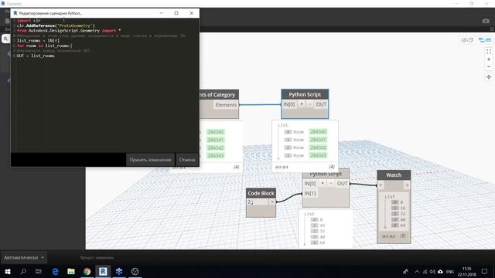Screen dimensions: 495x278
Task: Add input with plus on selected Python Script
Action: (302, 104)
